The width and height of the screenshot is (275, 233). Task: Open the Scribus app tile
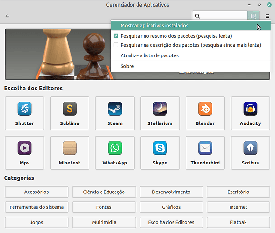click(x=250, y=153)
